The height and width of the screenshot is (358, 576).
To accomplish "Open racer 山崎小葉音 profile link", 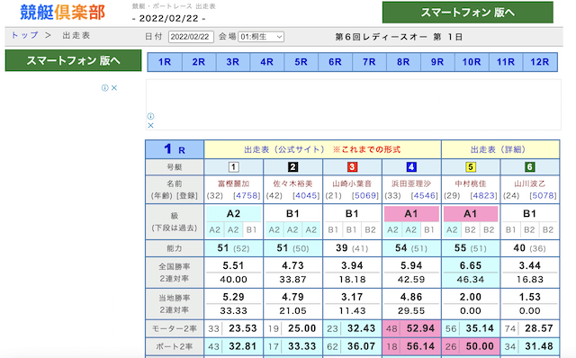I will 352,183.
